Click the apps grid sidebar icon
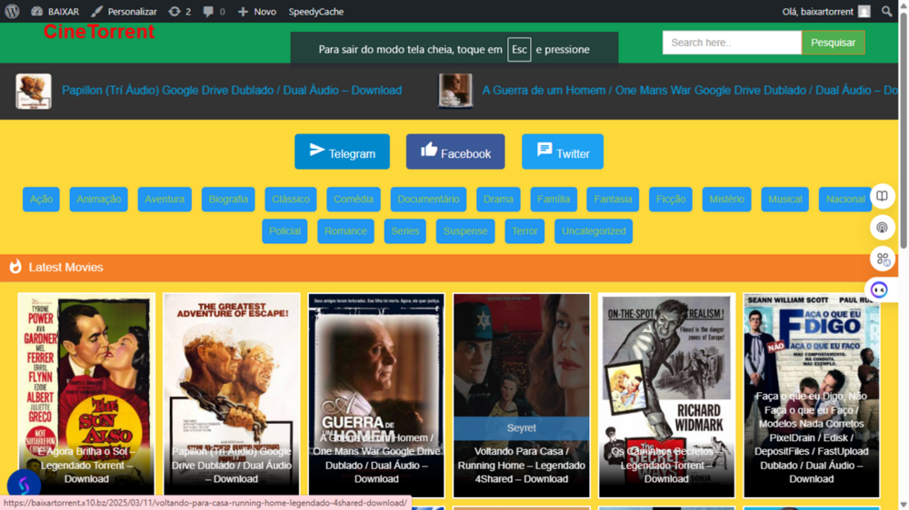909x510 pixels. (882, 259)
